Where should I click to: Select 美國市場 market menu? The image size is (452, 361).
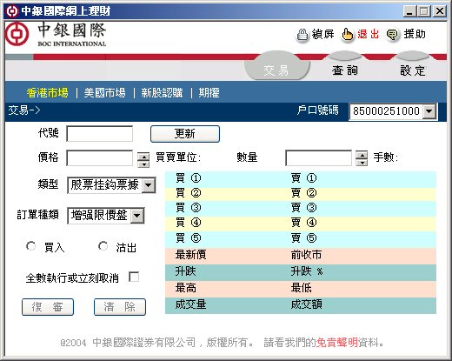point(104,93)
